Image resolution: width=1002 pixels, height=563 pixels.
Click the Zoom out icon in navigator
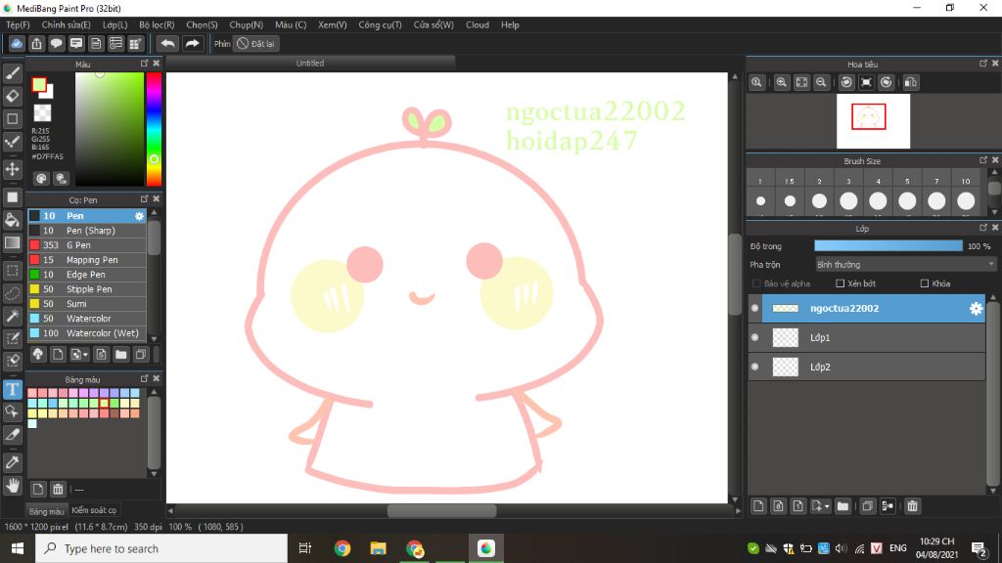coord(821,82)
